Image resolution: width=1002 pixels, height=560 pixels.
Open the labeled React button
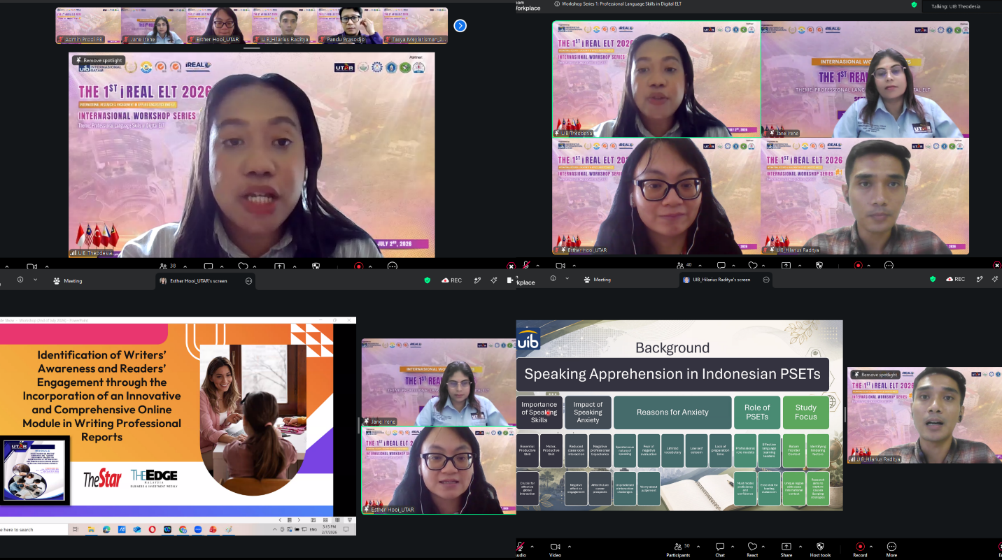pyautogui.click(x=752, y=549)
